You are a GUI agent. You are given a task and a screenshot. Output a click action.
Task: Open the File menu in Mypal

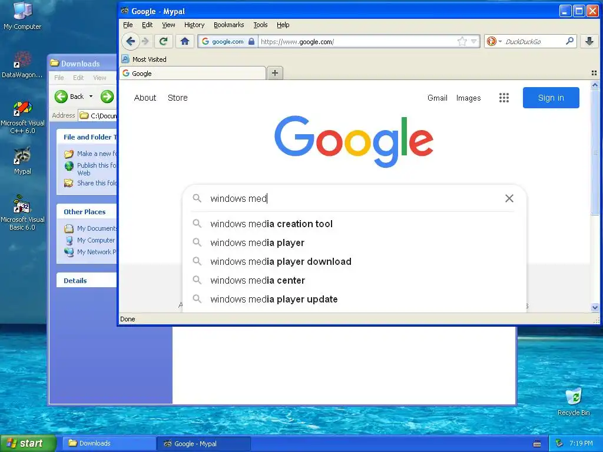128,25
